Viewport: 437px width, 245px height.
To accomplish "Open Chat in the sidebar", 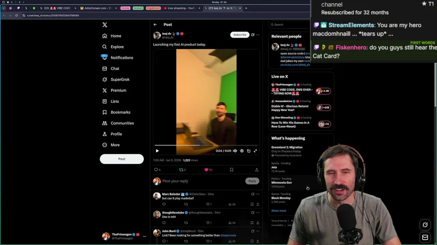I will coord(111,68).
